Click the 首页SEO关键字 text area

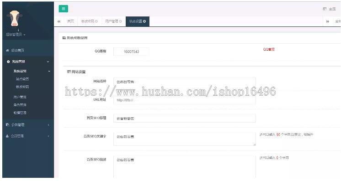185,139
